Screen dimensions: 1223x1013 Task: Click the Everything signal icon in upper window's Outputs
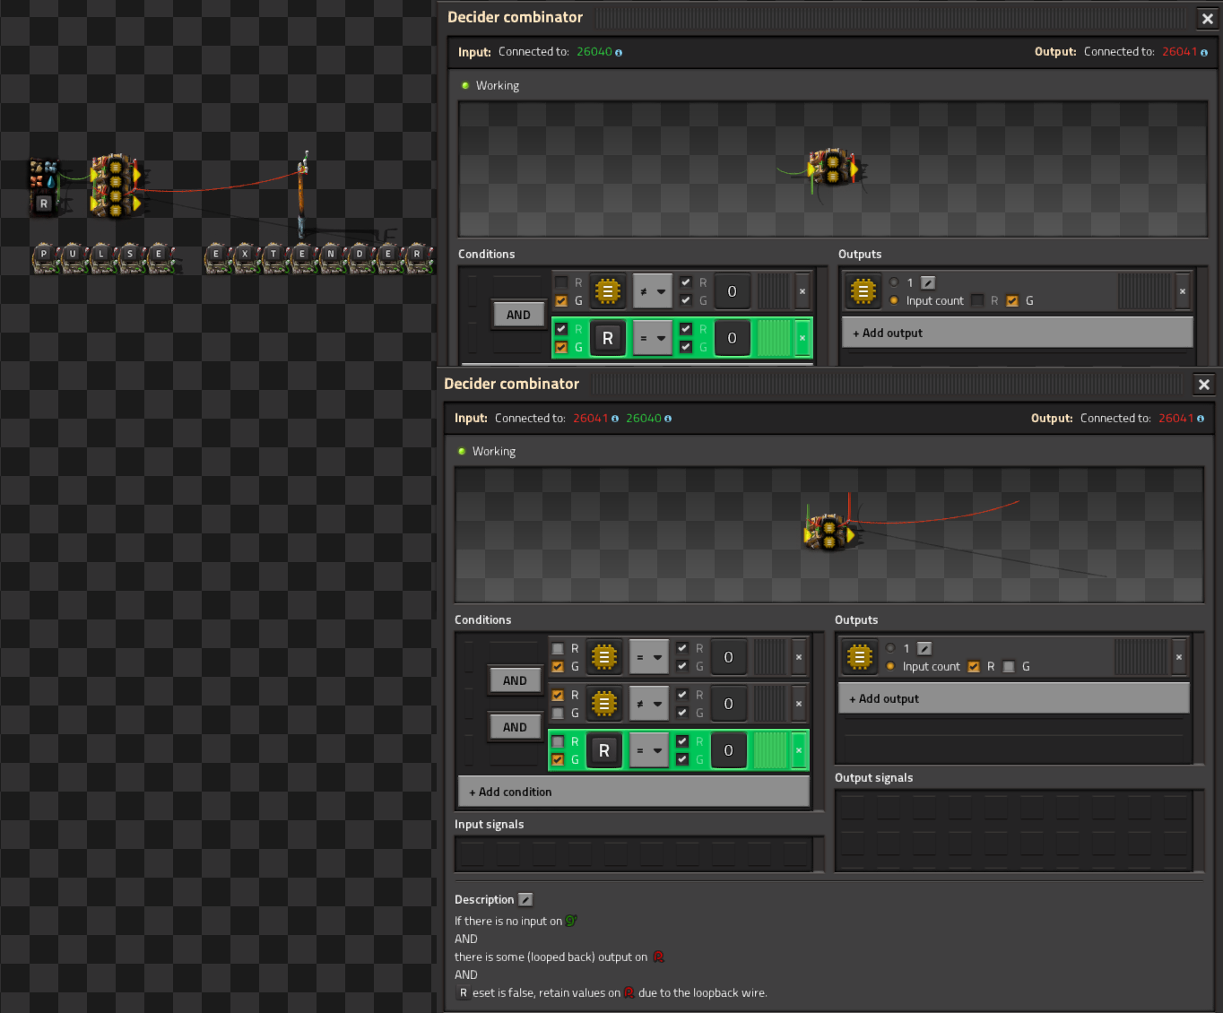(863, 291)
